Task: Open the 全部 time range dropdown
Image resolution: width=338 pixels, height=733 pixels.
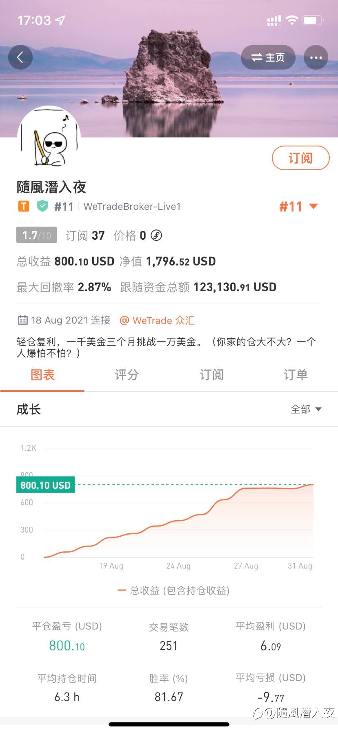Action: [306, 409]
